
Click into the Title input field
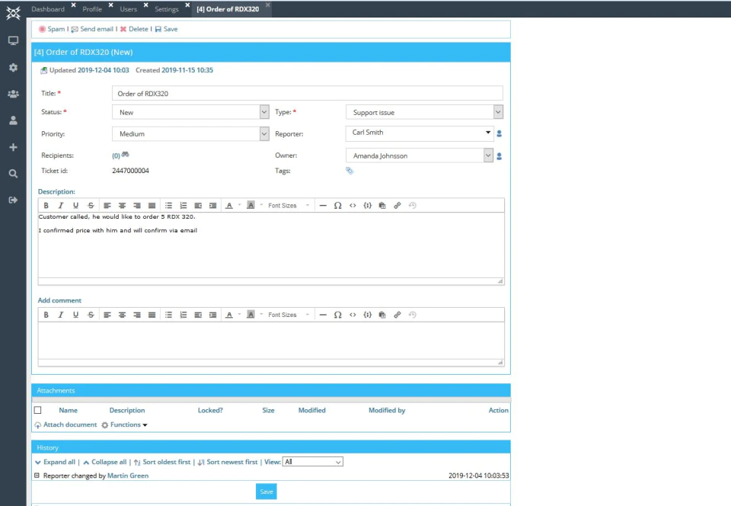click(307, 93)
